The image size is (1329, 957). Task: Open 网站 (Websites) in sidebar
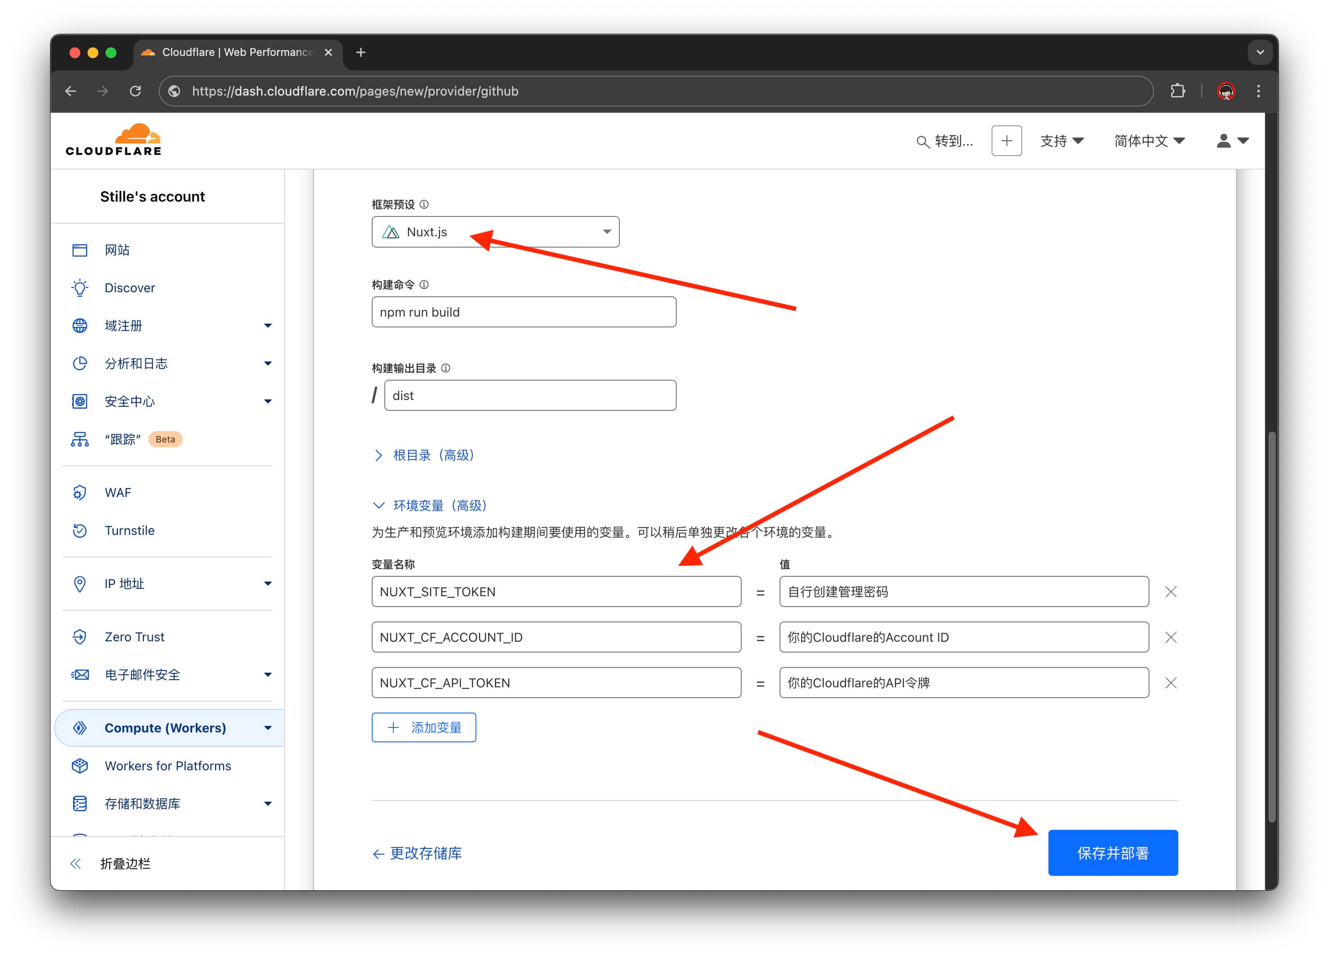point(117,250)
